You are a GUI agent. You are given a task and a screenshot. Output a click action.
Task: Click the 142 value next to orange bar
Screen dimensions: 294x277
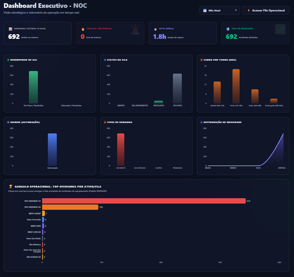[101, 207]
